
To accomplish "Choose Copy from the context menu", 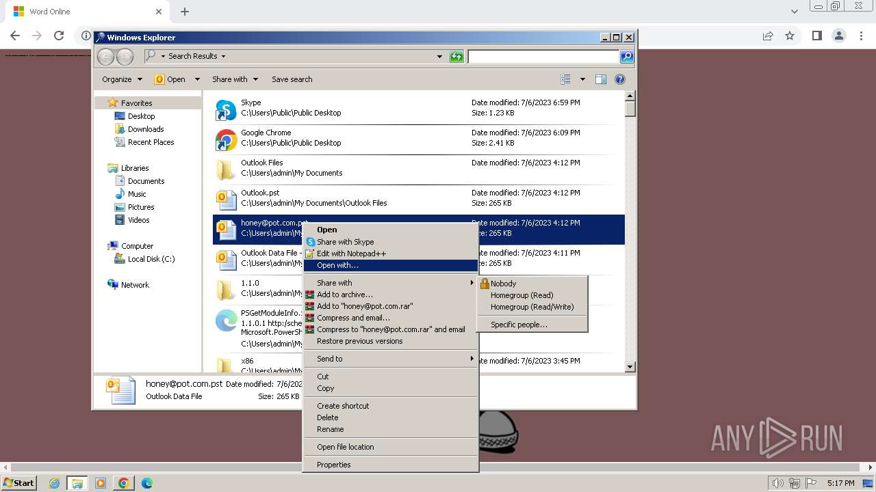I will (390, 388).
